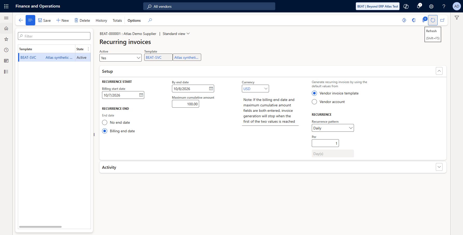Open document attachments icon with badge

coord(424,20)
